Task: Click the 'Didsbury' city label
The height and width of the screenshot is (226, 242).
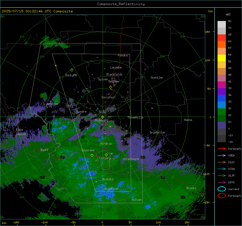Action: click(101, 120)
